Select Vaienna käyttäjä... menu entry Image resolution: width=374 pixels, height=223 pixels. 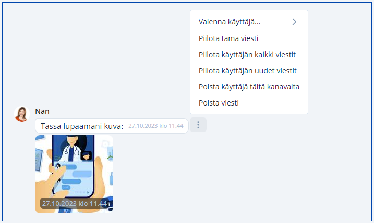click(249, 22)
